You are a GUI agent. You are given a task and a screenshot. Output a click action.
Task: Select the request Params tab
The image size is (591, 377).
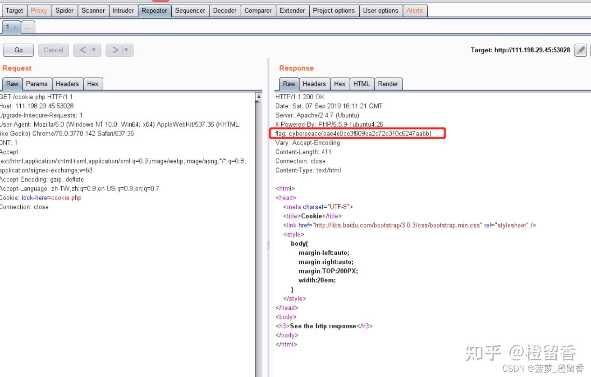coord(37,84)
